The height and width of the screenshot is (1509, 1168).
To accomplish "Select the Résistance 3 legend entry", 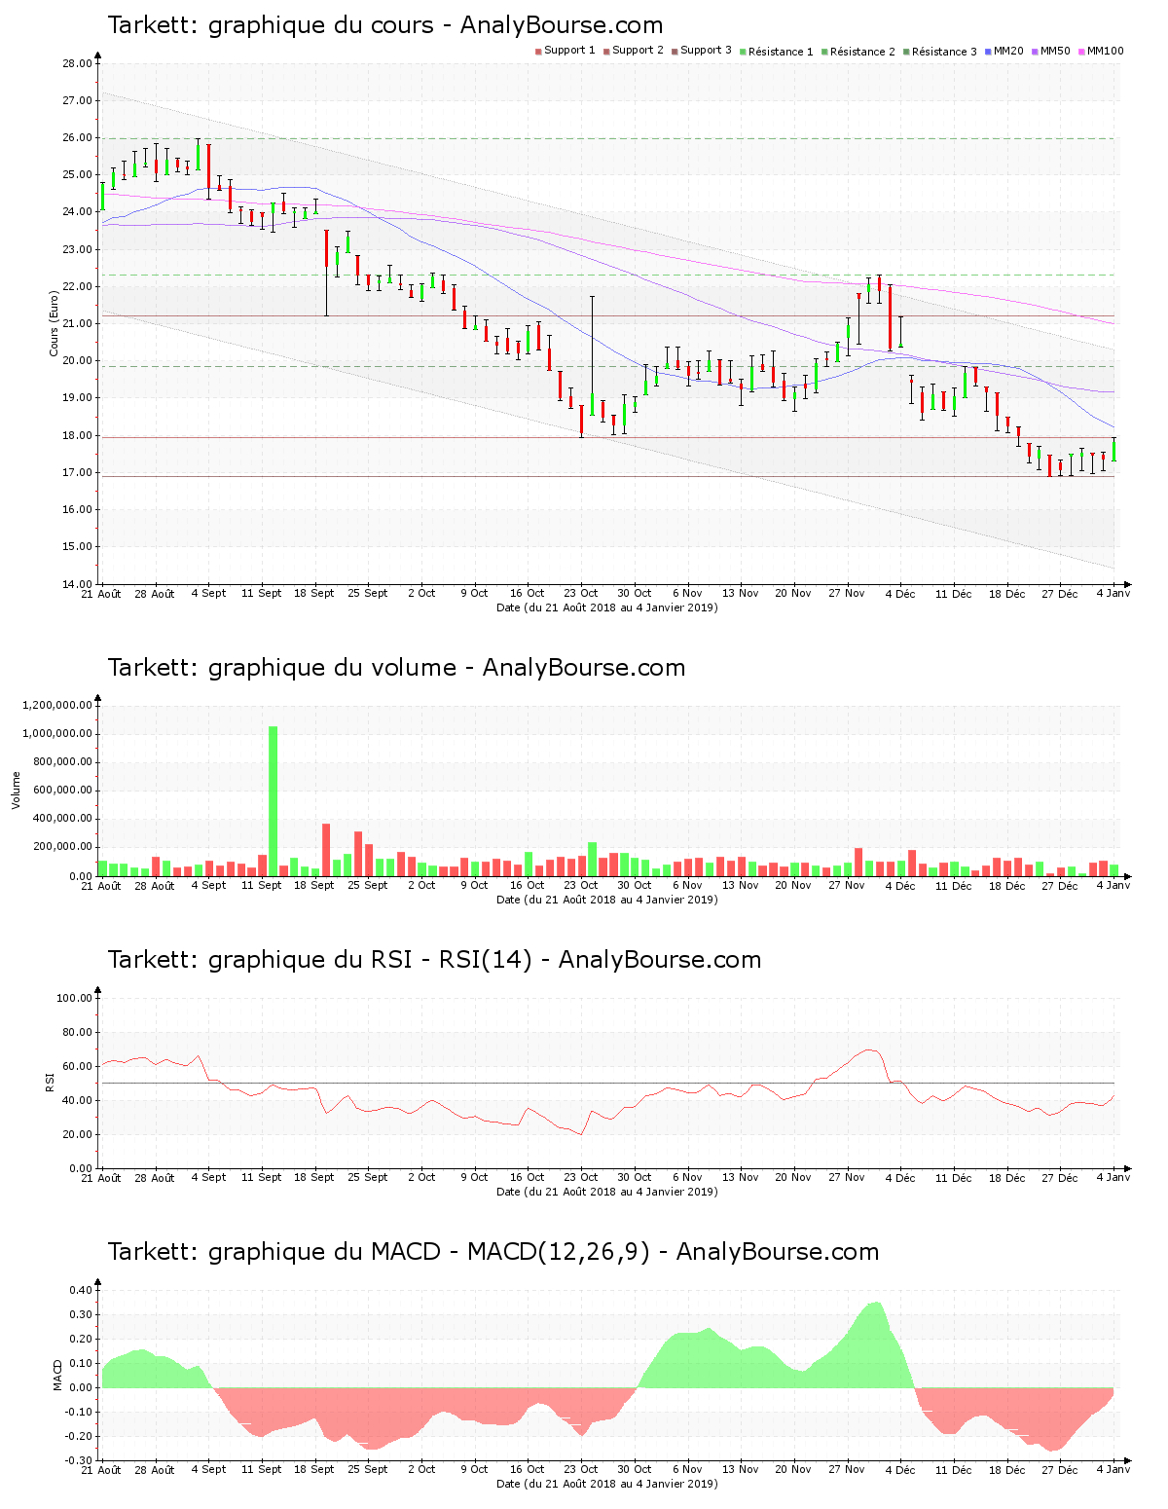I will pos(940,52).
